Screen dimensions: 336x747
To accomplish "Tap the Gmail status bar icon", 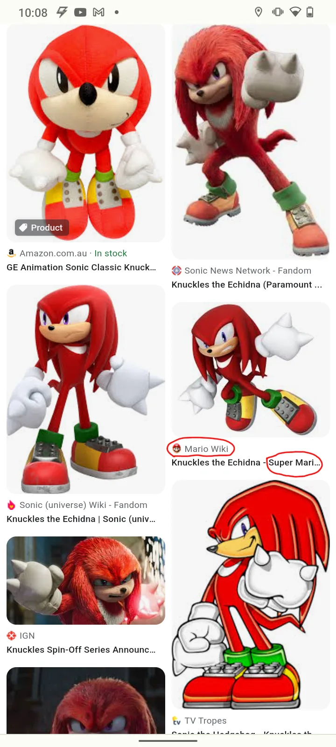I will [x=98, y=12].
